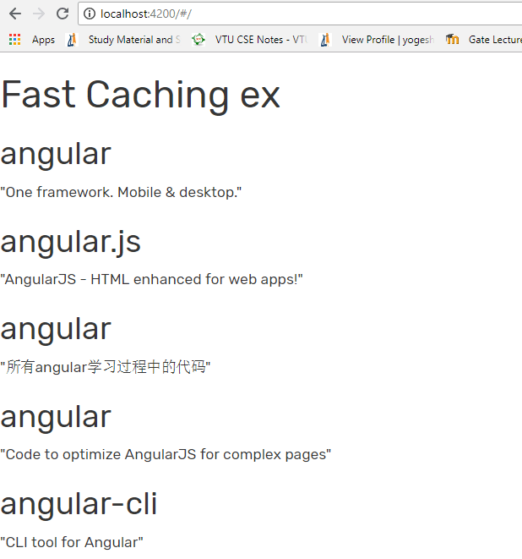Go back using the browser back arrow
The height and width of the screenshot is (559, 522).
pos(15,14)
